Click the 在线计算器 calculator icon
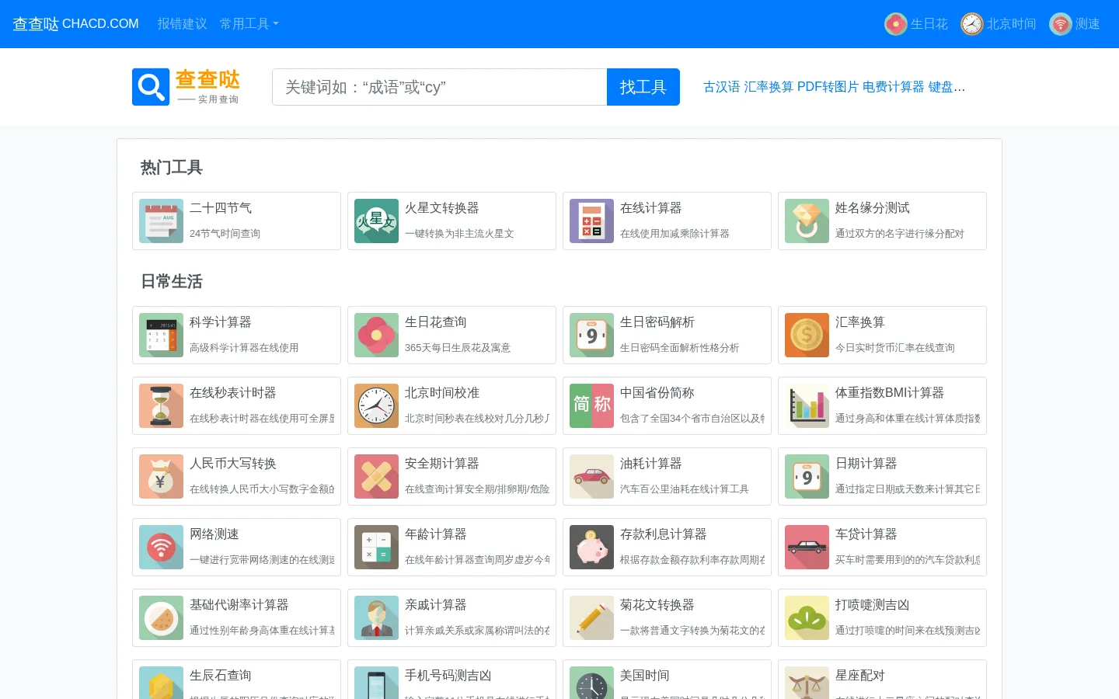This screenshot has width=1119, height=699. [592, 221]
